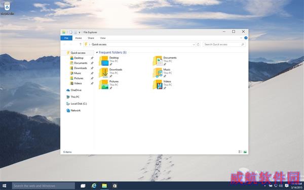Select the Desktop folder icon in Frequent folders
This screenshot has height=190, width=304.
pyautogui.click(x=104, y=61)
